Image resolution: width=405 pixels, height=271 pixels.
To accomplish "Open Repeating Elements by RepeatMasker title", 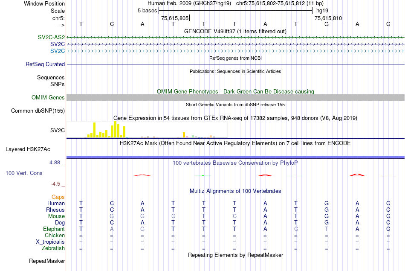I will (x=235, y=255).
